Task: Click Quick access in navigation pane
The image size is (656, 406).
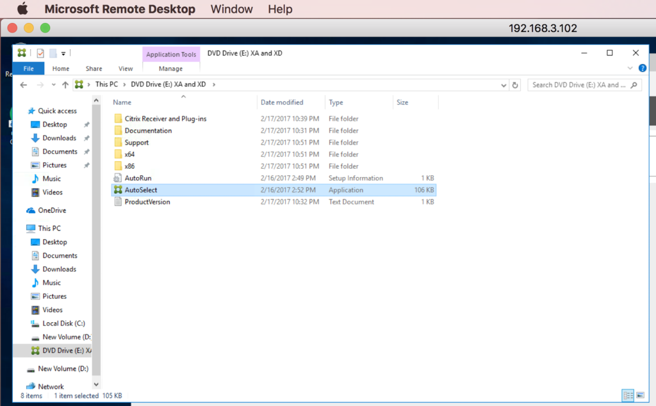Action: (57, 111)
